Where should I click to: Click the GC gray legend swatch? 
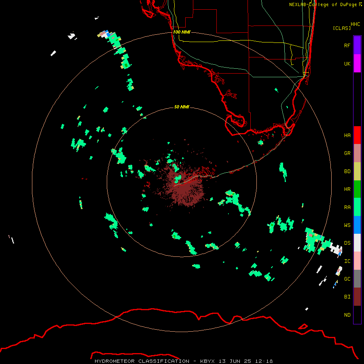(357, 279)
